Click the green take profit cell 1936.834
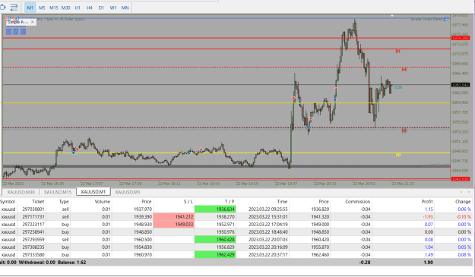Image resolution: width=475 pixels, height=277 pixels. 215,209
